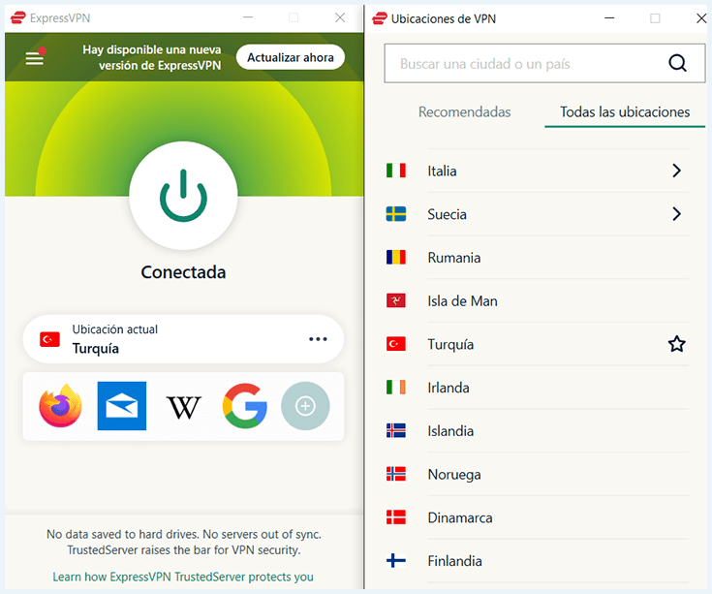
Task: Click the Isla de Man flag icon
Action: (396, 300)
